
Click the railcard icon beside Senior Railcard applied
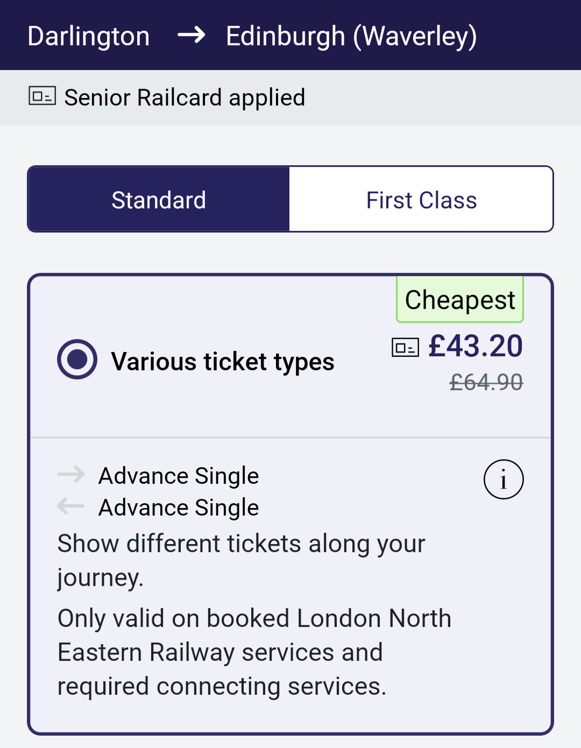coord(42,96)
